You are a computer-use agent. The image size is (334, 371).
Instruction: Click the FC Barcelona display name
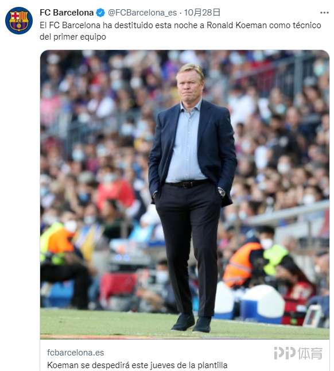click(x=67, y=13)
